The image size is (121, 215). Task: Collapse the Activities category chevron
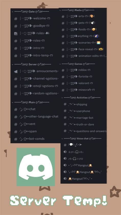pos(62,98)
